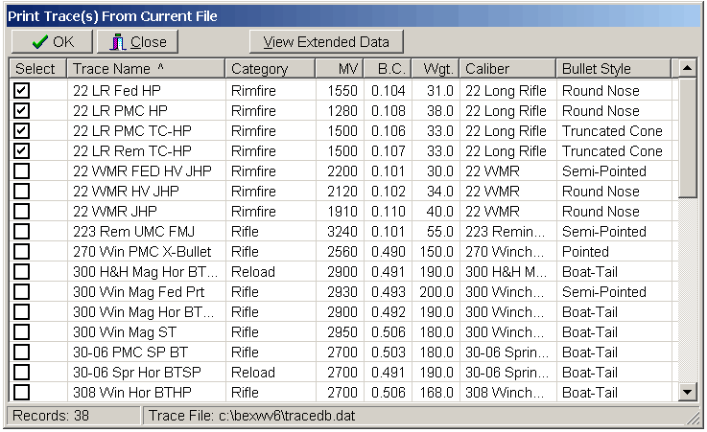Click MV value 2950
707x432 pixels.
point(342,331)
